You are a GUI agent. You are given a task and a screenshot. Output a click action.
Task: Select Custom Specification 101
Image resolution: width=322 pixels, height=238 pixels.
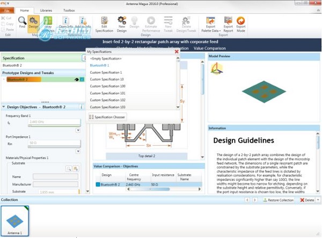pos(108,93)
